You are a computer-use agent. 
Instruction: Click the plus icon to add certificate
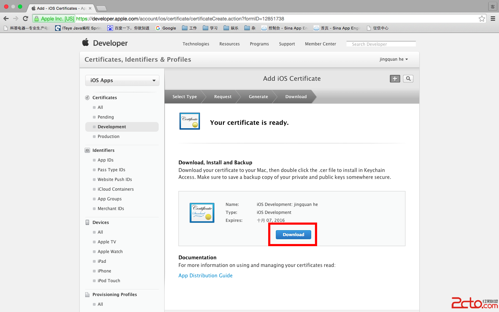[x=395, y=79]
